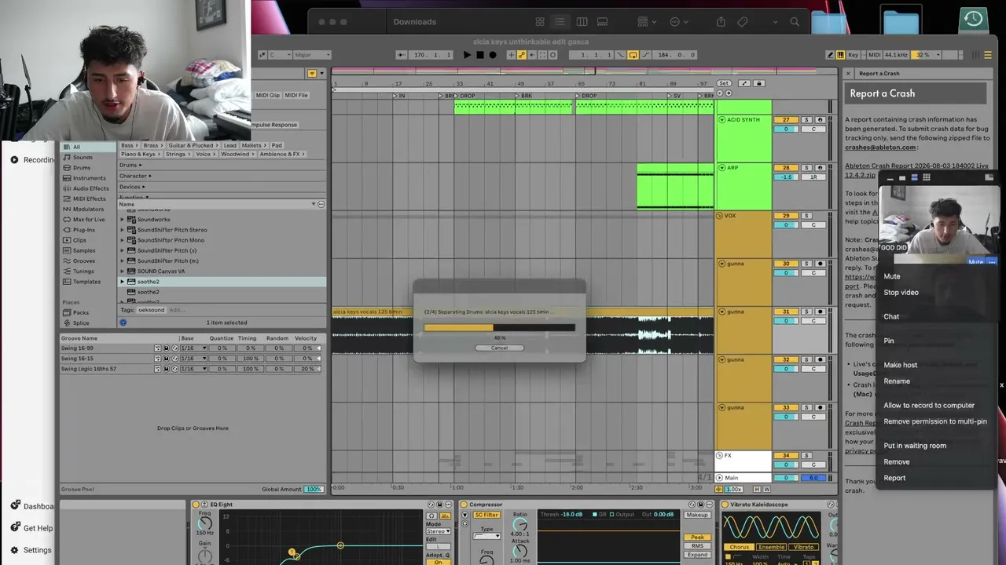The width and height of the screenshot is (1006, 565).
Task: Toggle the Arrangement Loop switch
Action: [x=633, y=55]
